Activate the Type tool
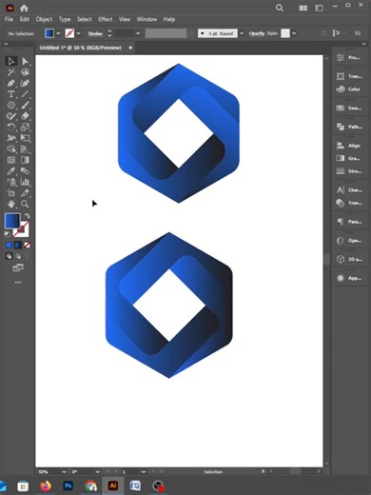371x495 pixels. point(11,94)
